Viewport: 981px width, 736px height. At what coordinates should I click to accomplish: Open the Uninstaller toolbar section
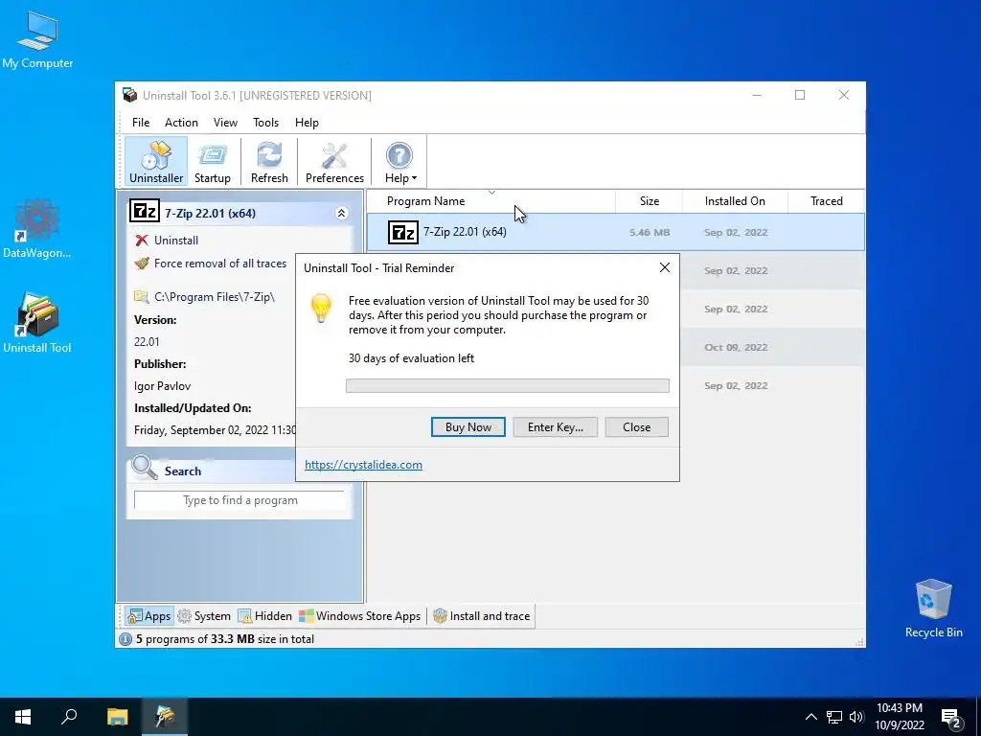[x=156, y=161]
